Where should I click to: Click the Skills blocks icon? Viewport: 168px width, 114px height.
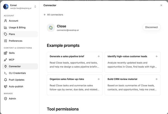pos(6,53)
